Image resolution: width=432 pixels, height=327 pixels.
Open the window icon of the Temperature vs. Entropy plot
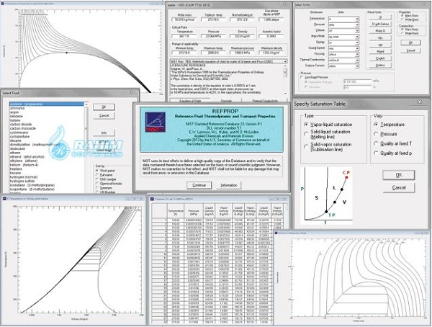pyautogui.click(x=4, y=199)
